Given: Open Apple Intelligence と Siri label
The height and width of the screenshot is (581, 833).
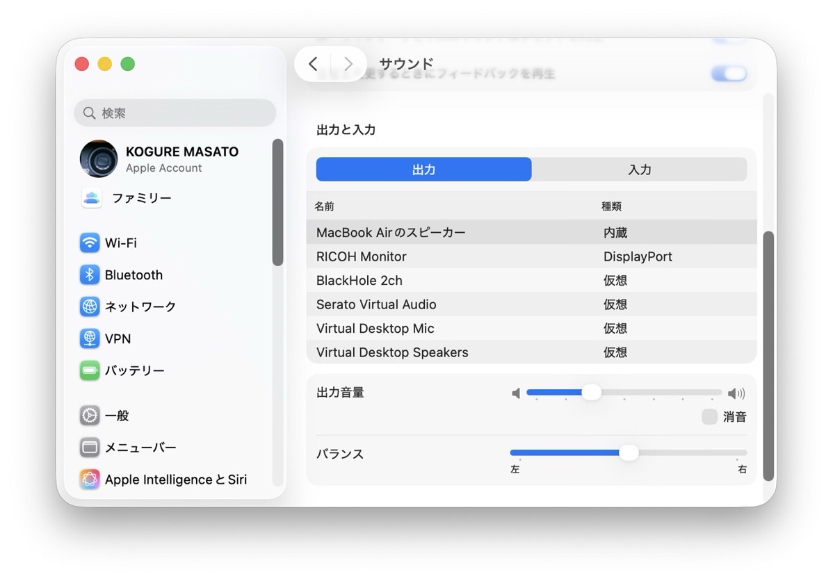Looking at the screenshot, I should coord(176,479).
